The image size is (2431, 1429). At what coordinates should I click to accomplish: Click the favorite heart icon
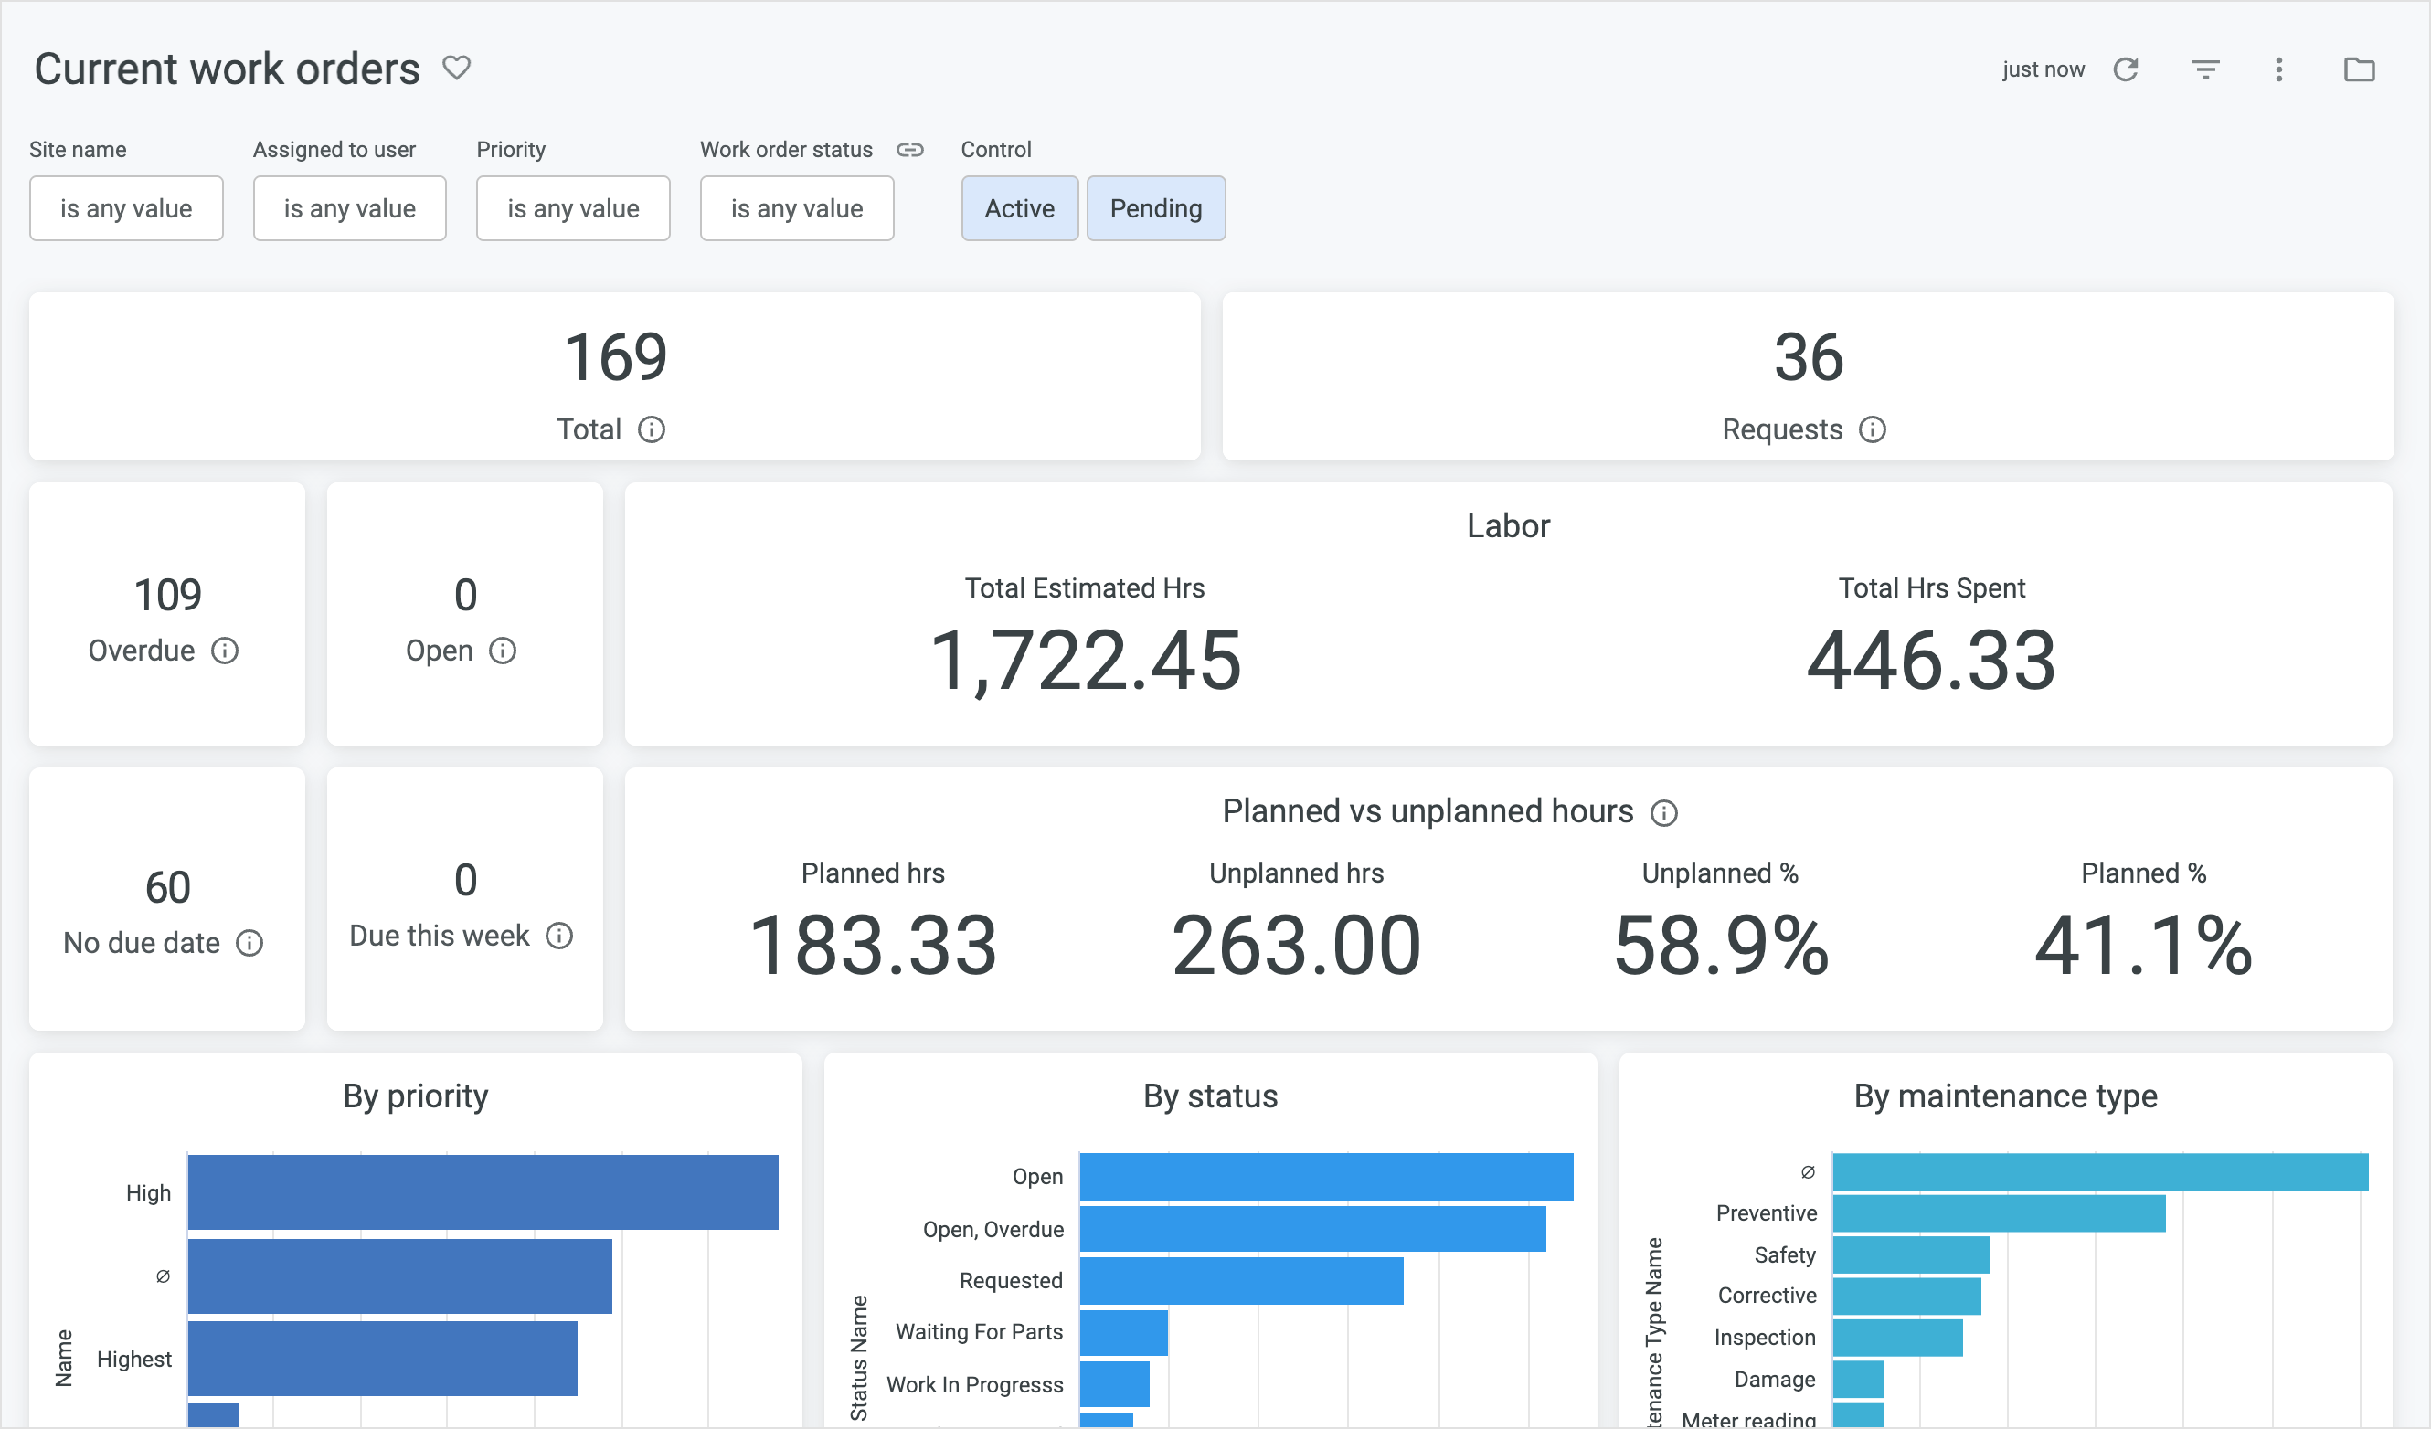coord(456,69)
